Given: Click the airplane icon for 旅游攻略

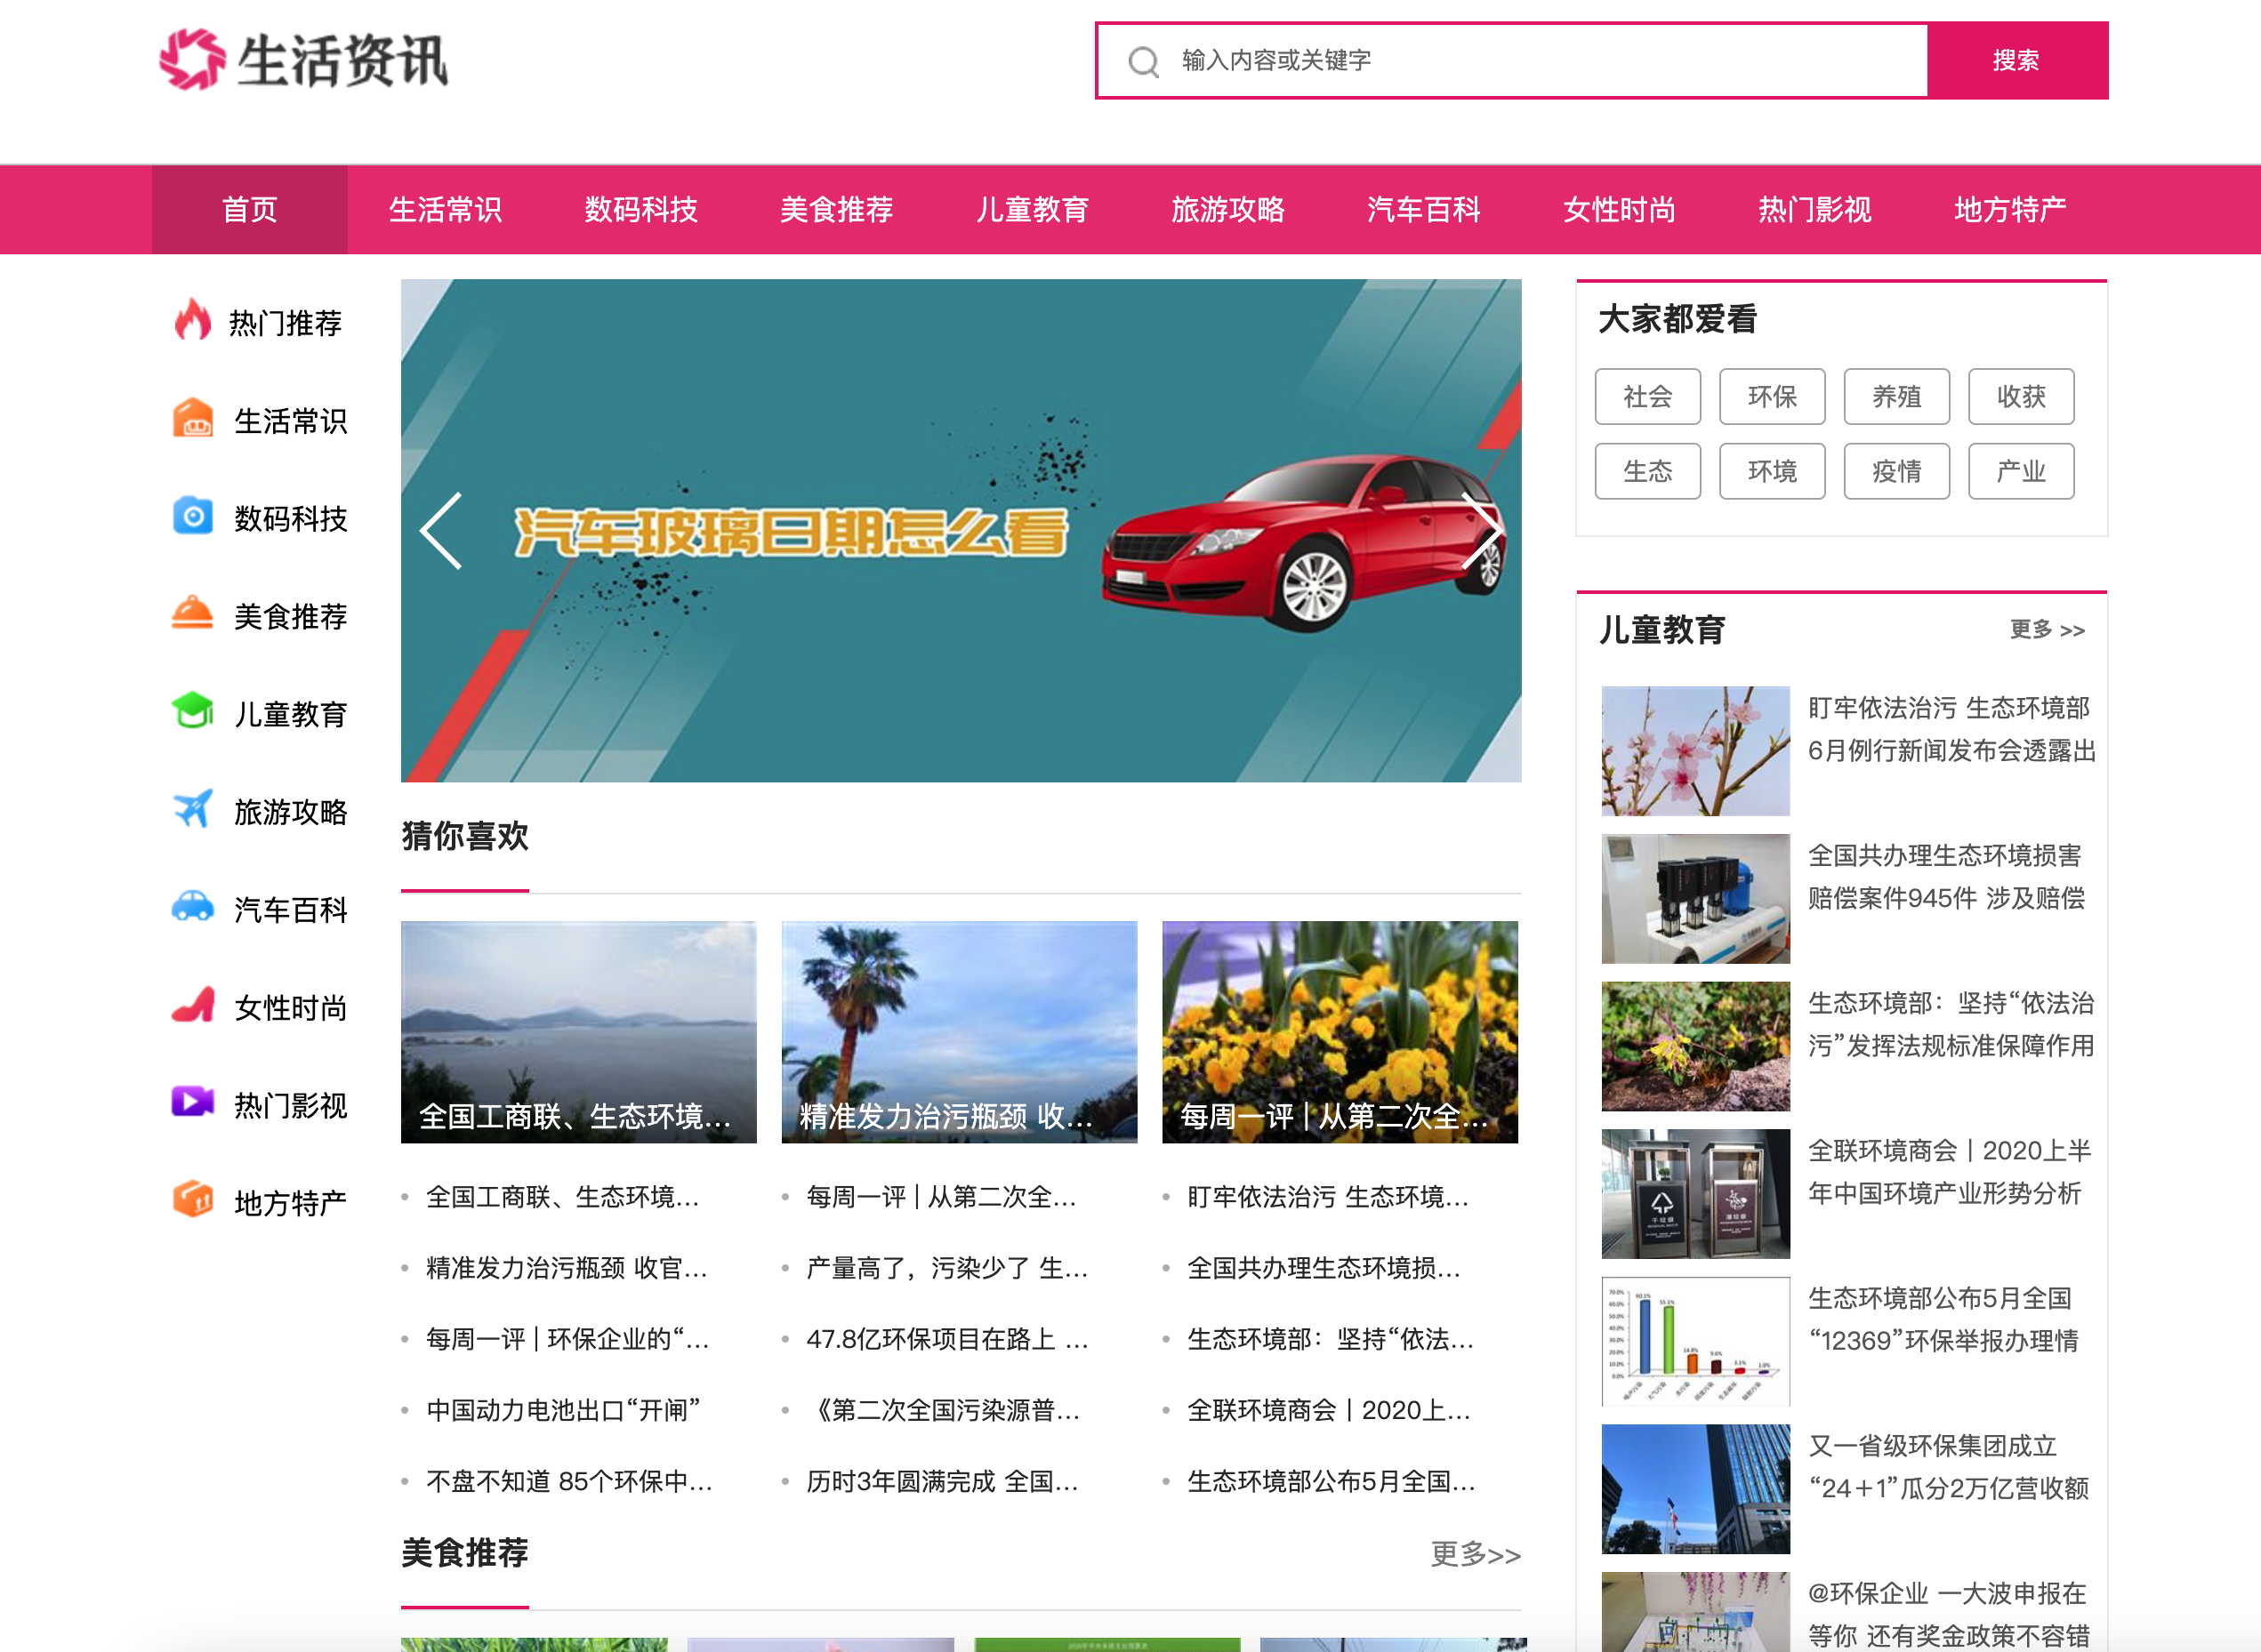Looking at the screenshot, I should point(192,808).
